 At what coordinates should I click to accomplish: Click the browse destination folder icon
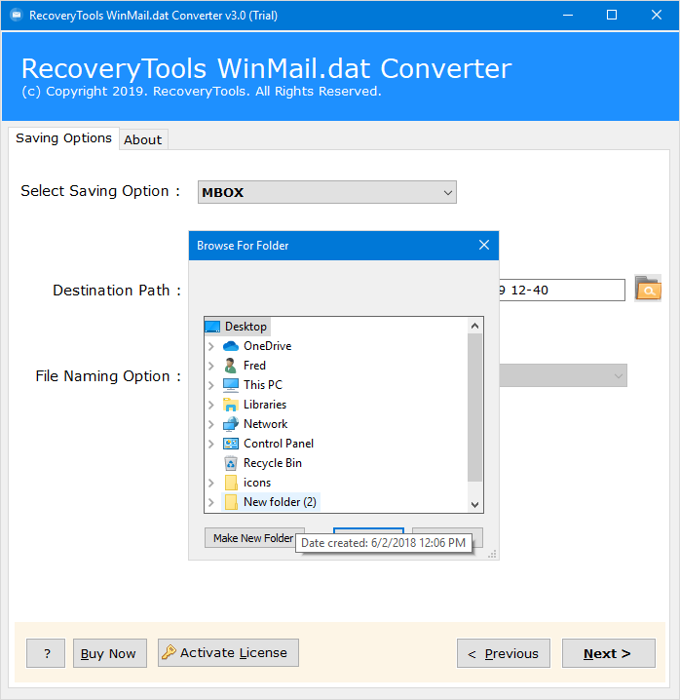[648, 289]
